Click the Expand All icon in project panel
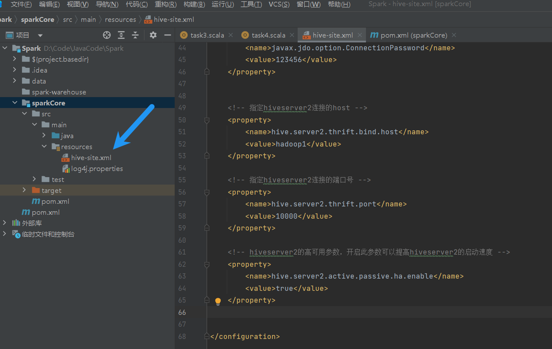 (121, 35)
